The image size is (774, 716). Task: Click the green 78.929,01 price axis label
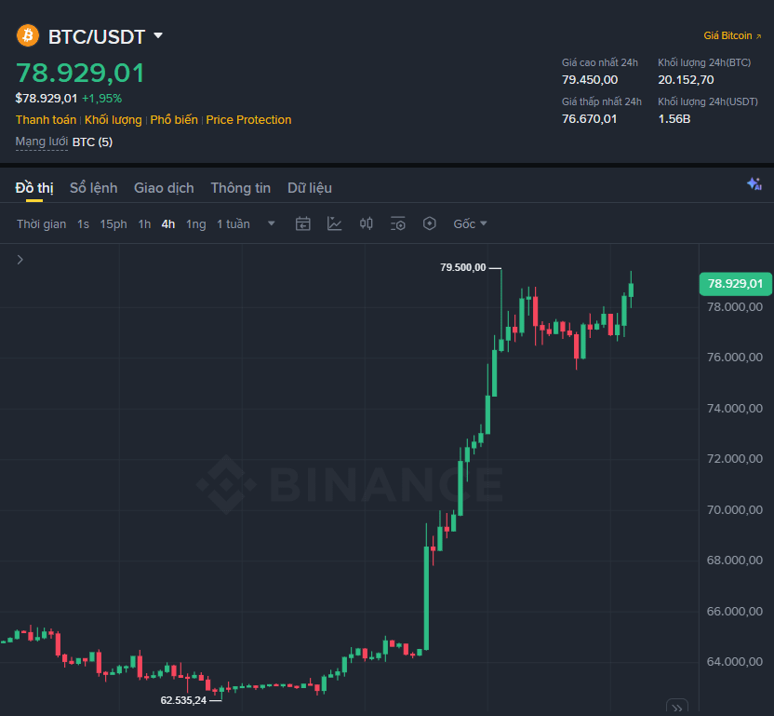pos(735,284)
